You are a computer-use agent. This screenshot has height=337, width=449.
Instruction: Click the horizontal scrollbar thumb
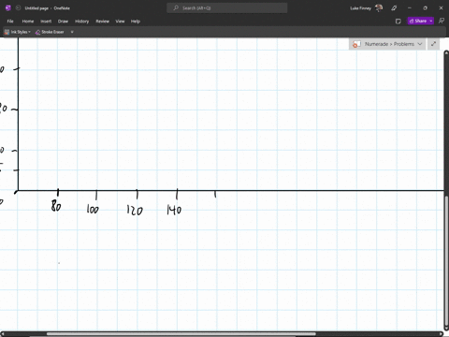pyautogui.click(x=181, y=334)
